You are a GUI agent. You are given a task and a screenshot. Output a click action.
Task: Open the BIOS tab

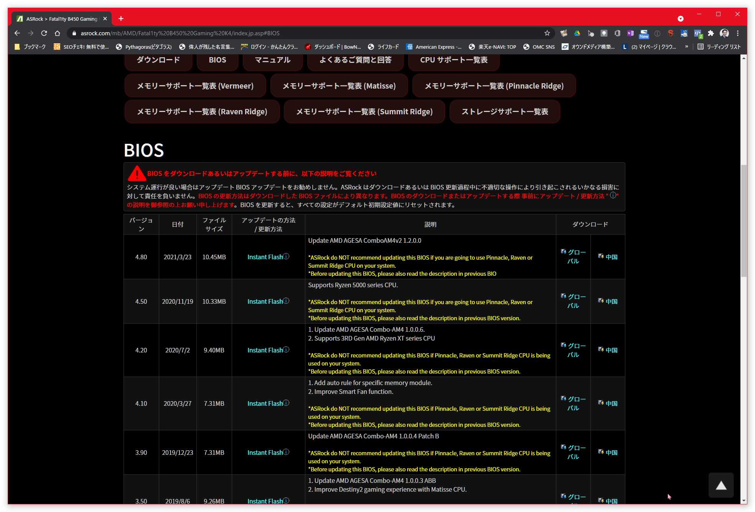218,60
